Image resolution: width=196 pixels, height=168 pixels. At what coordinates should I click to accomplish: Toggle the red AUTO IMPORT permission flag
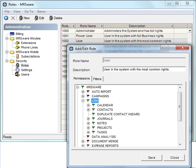88,92
